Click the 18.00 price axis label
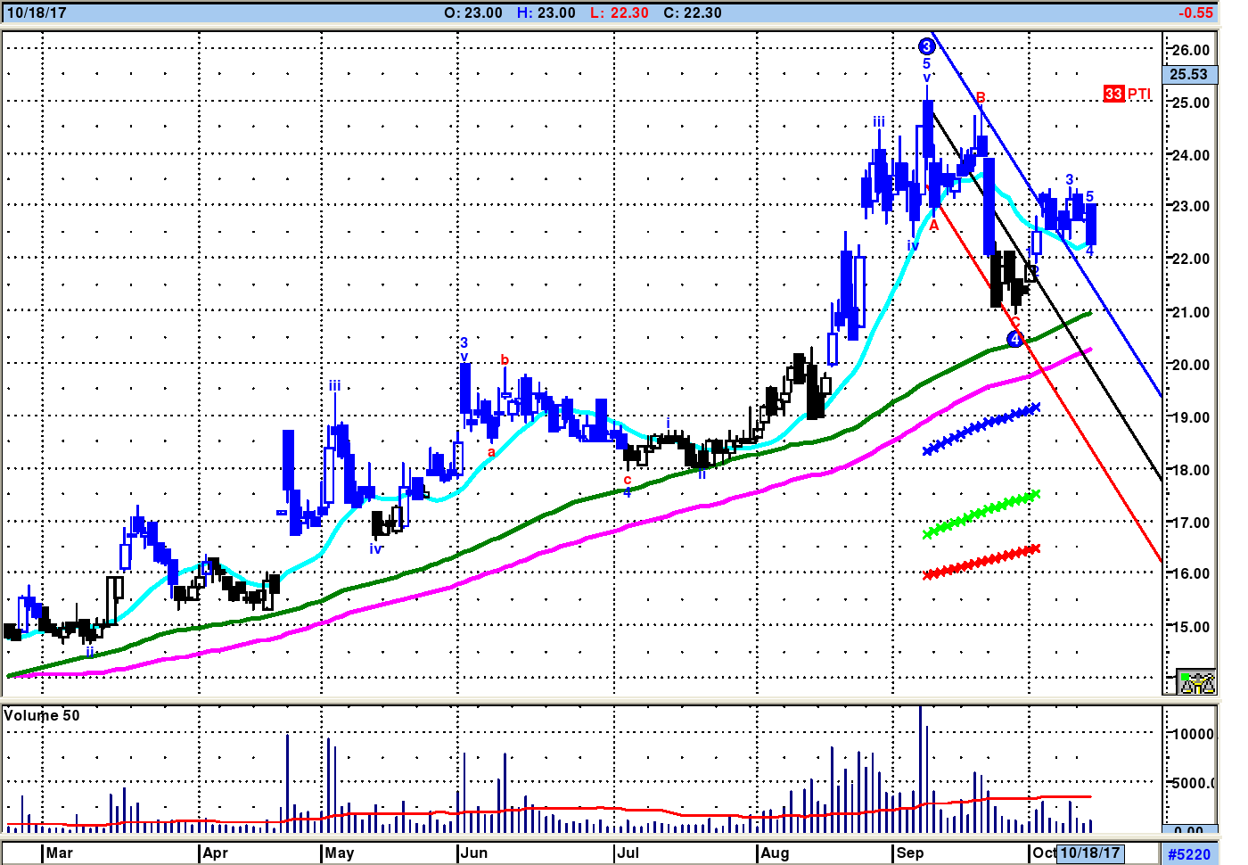This screenshot has width=1248, height=865. coord(1191,470)
